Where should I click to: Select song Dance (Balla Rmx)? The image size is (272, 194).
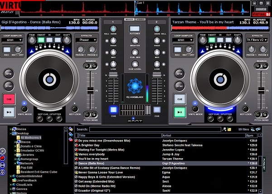coord(166,163)
